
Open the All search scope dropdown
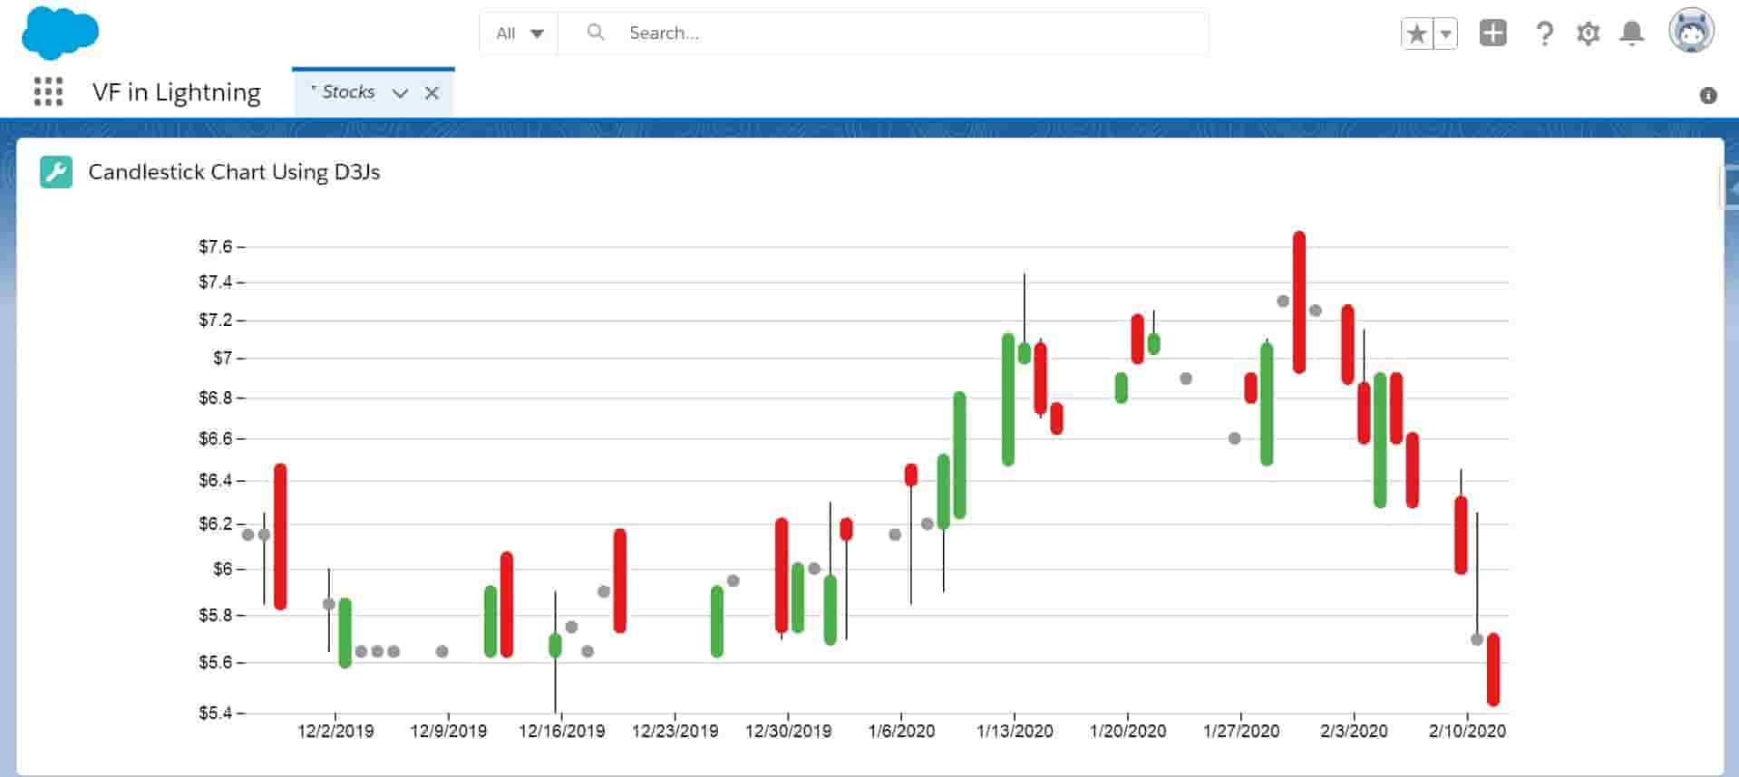(x=520, y=34)
